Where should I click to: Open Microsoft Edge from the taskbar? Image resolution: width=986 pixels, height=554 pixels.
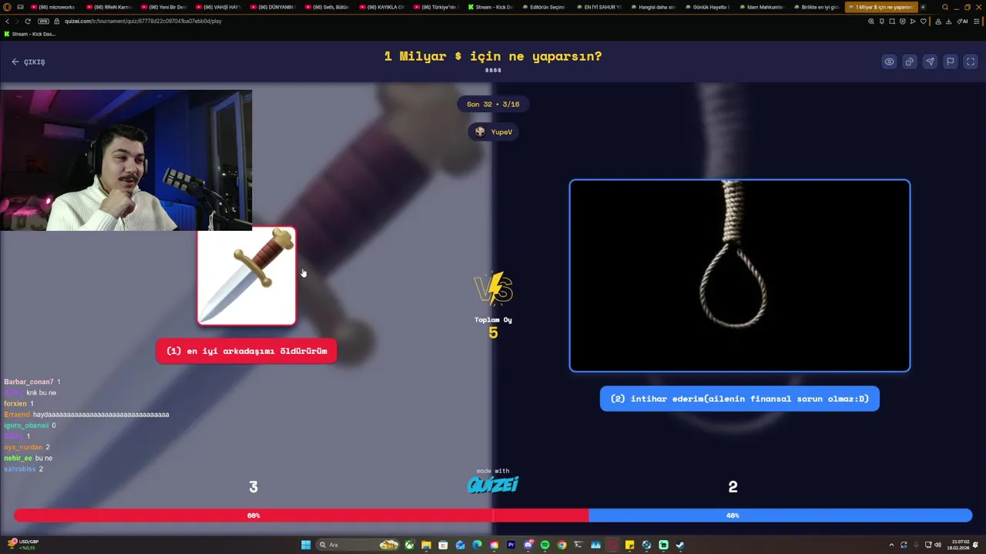pyautogui.click(x=477, y=545)
